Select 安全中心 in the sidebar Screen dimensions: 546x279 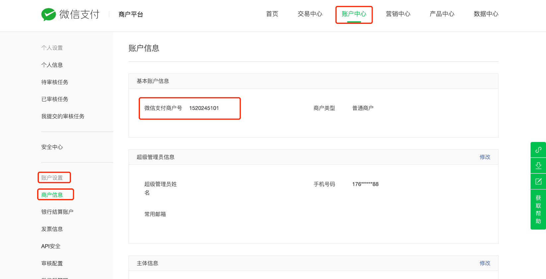(x=52, y=147)
